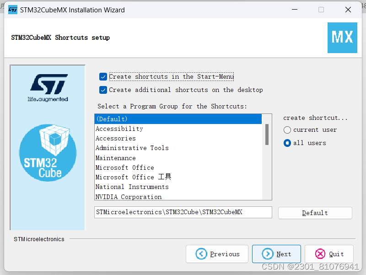Select Administrative Tools program group
This screenshot has height=275, width=366.
click(x=178, y=148)
